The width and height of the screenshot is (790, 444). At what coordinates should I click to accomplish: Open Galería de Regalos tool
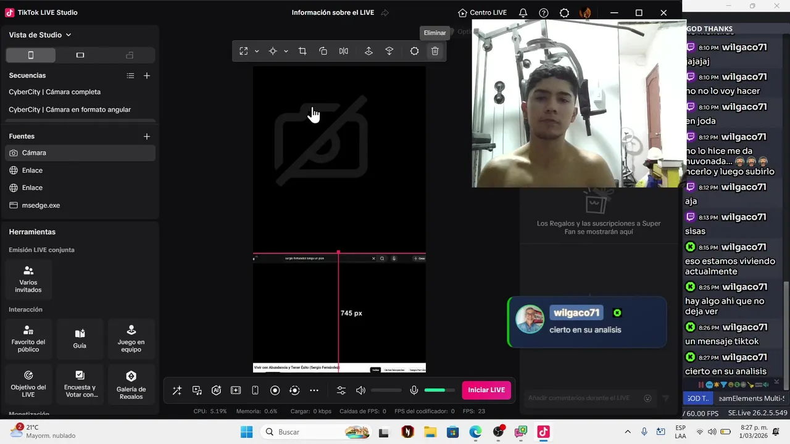point(131,384)
